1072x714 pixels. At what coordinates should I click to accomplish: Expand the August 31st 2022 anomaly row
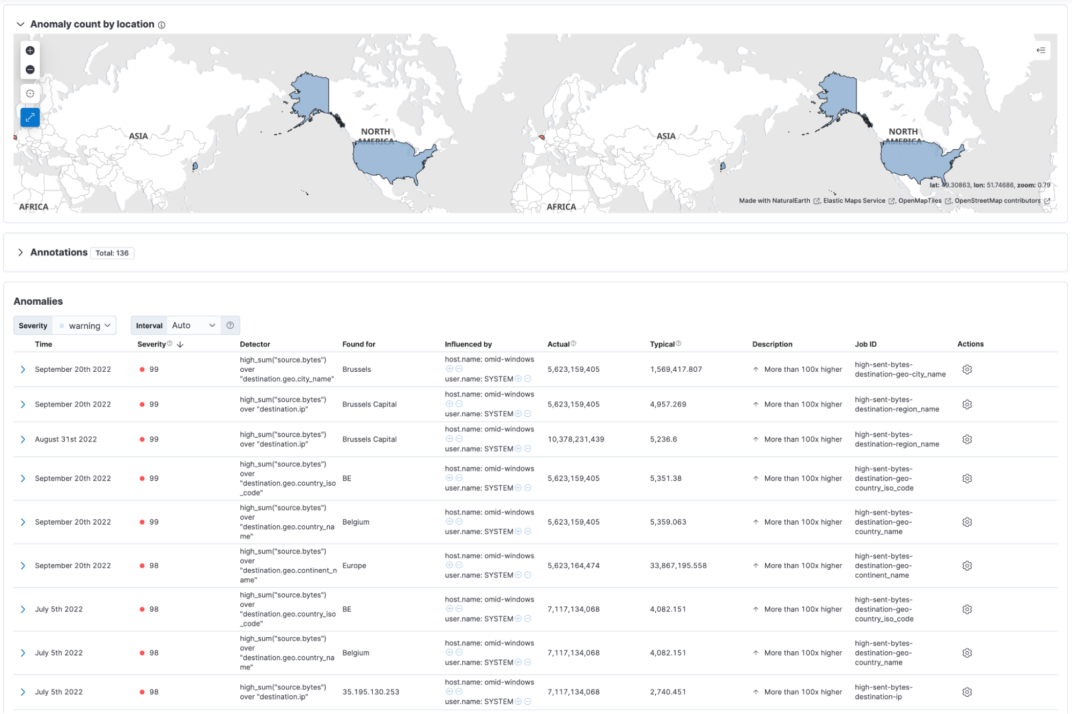click(x=23, y=439)
